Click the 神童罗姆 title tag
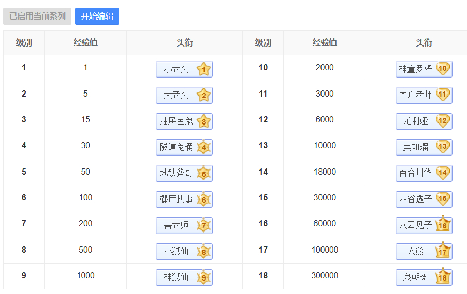Viewport: 467px width, 294px height. pos(416,69)
